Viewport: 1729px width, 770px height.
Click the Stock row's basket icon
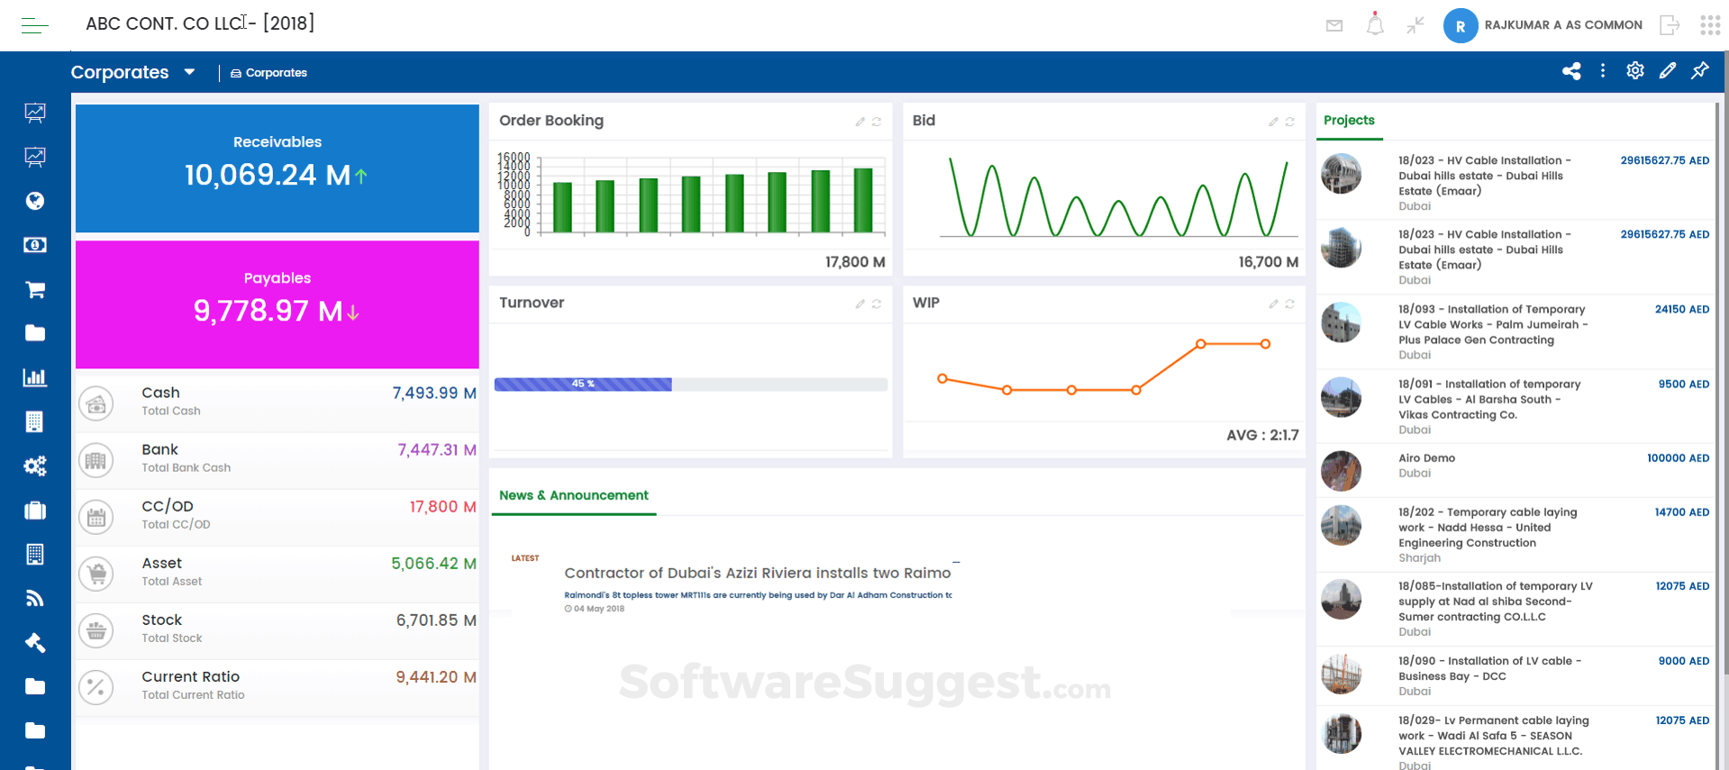[x=96, y=630]
